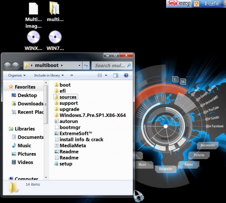Expand the address bar history dropdown
Screen dimensions: 226x203
point(79,65)
